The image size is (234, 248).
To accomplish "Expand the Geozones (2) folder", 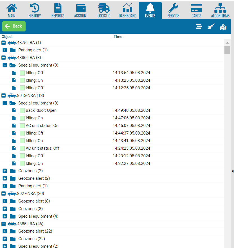I will [x=5, y=171].
